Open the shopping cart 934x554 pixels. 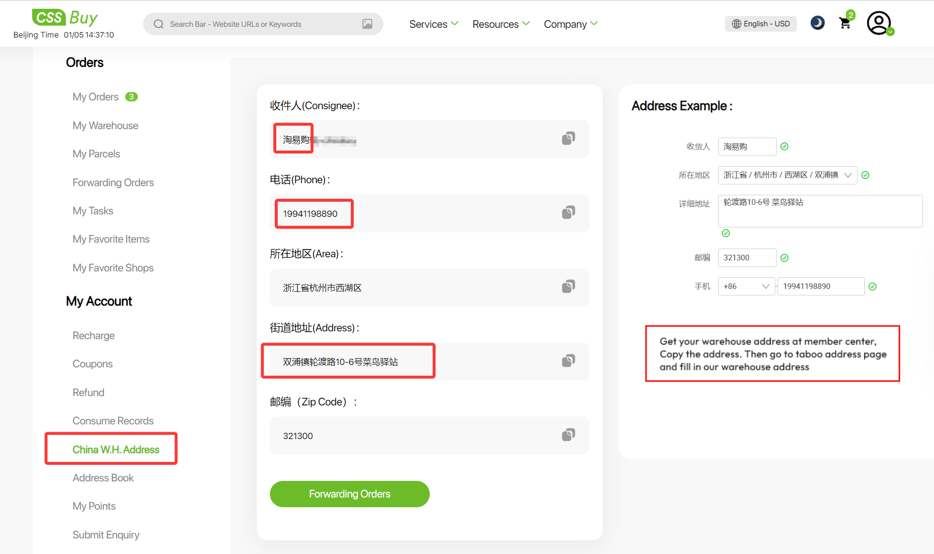845,23
